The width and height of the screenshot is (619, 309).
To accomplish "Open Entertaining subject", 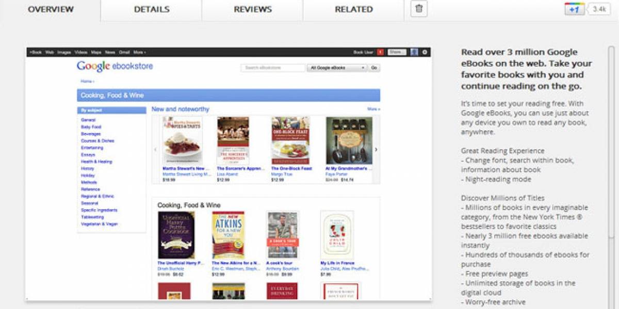I will click(92, 148).
